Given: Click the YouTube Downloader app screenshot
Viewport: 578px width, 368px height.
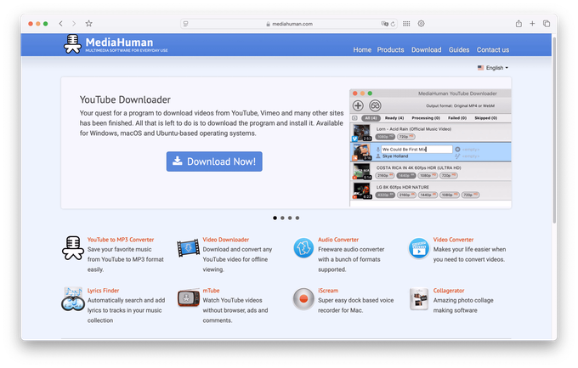Looking at the screenshot, I should 430,148.
